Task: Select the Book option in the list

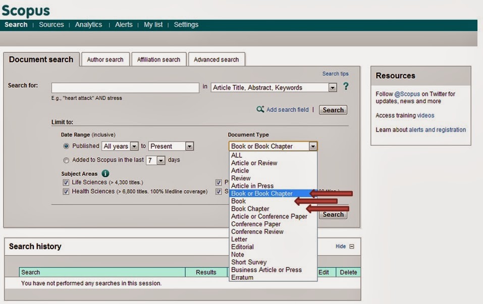Action: (x=273, y=201)
